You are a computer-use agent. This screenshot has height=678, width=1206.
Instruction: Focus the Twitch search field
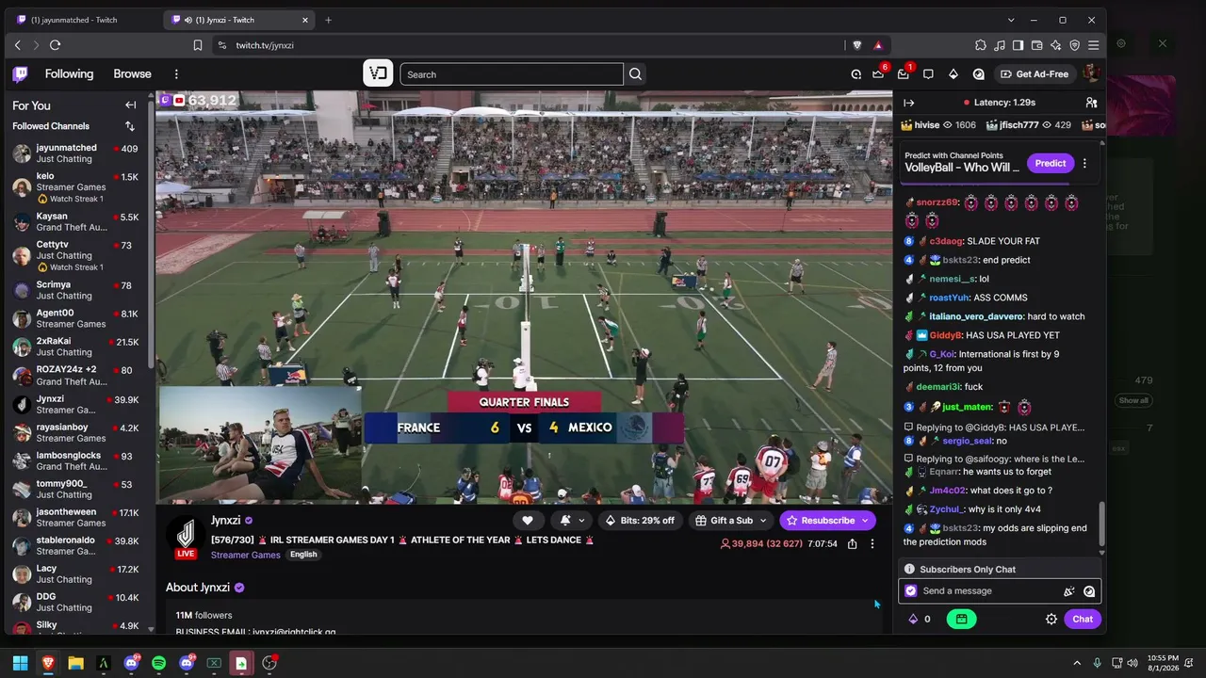(512, 74)
